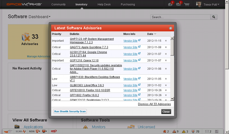Click the Priority column header
229x134 pixels.
point(56,34)
